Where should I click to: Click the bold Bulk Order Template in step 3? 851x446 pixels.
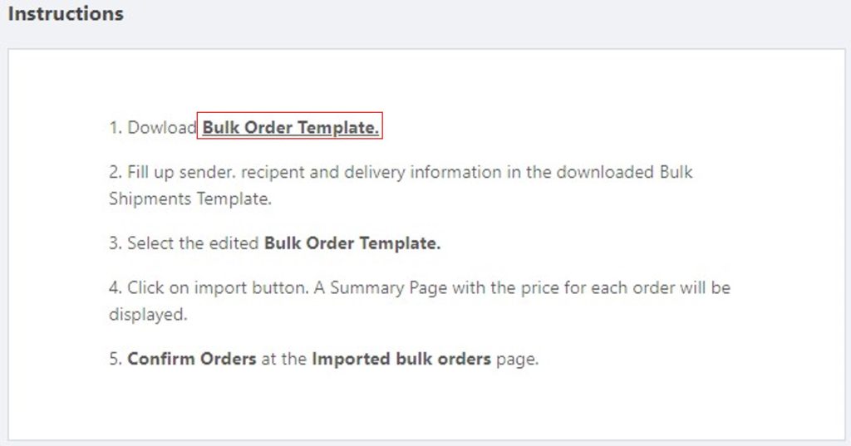coord(352,243)
